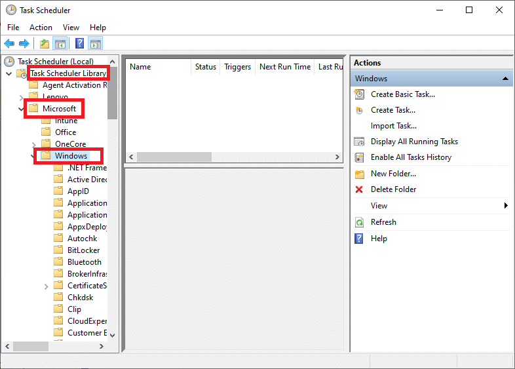Screen dimensions: 515x369
Task: Expand the OneCore folder in the tree
Action: (x=34, y=144)
